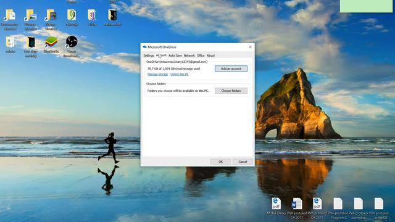Viewport: 395px width, 222px height.
Task: Dismiss dialog with the Cancel button
Action: point(243,162)
